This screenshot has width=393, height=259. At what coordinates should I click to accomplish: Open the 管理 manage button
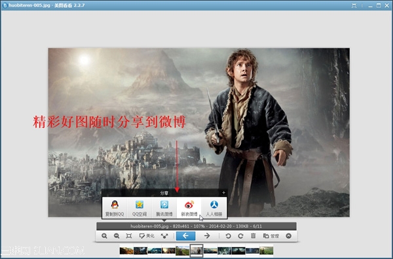[271, 235]
